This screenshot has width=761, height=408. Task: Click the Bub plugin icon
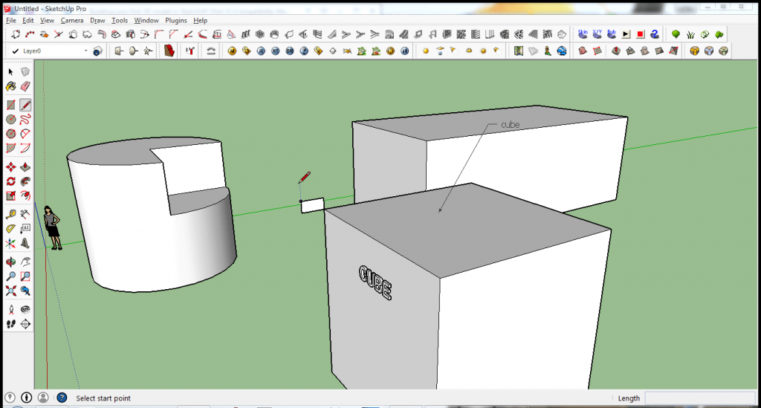612,34
